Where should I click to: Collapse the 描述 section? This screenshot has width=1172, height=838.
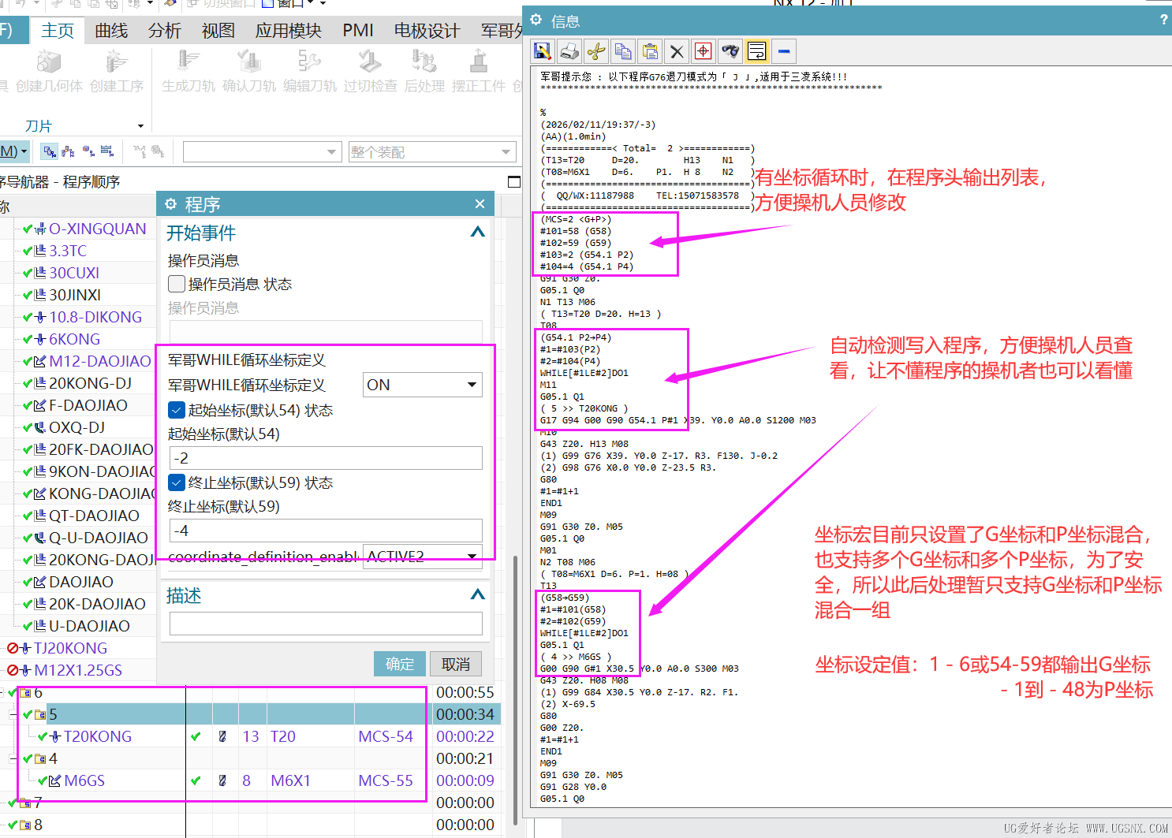click(x=477, y=594)
